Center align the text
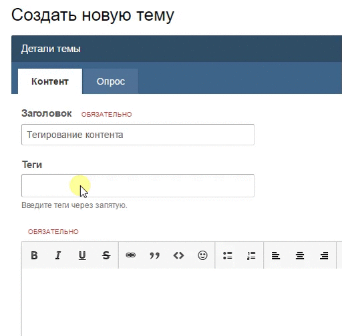Image resolution: width=342 pixels, height=336 pixels. pyautogui.click(x=300, y=255)
